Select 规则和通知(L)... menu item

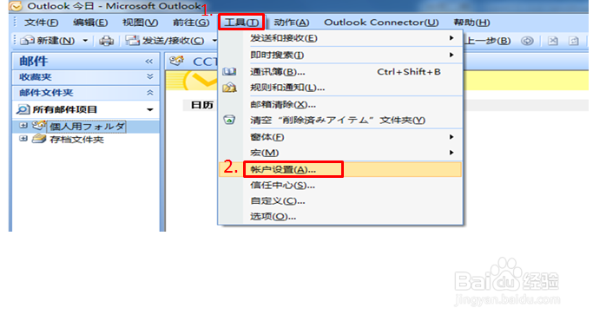click(340, 88)
